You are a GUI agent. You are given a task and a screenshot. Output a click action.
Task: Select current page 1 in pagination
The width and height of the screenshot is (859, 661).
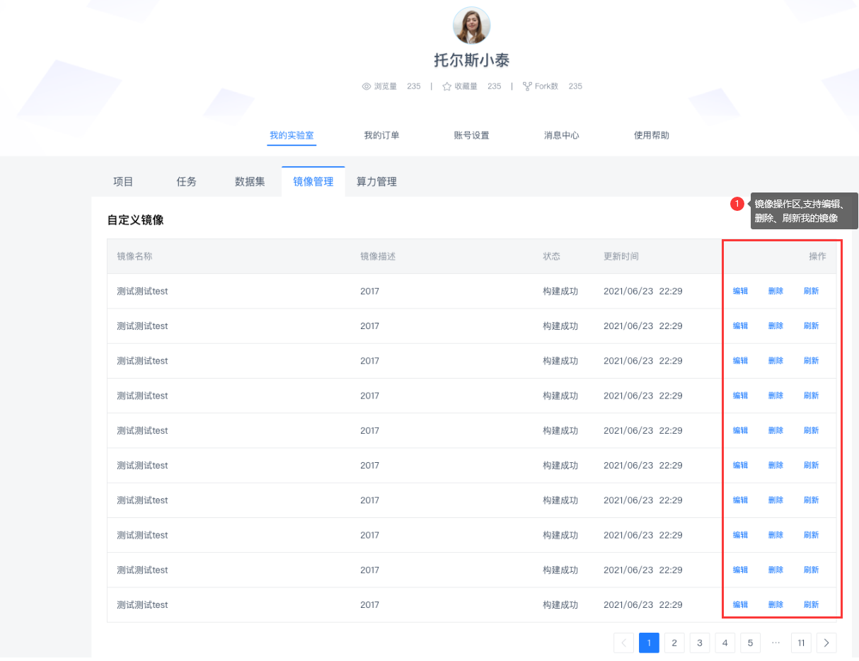tap(649, 643)
